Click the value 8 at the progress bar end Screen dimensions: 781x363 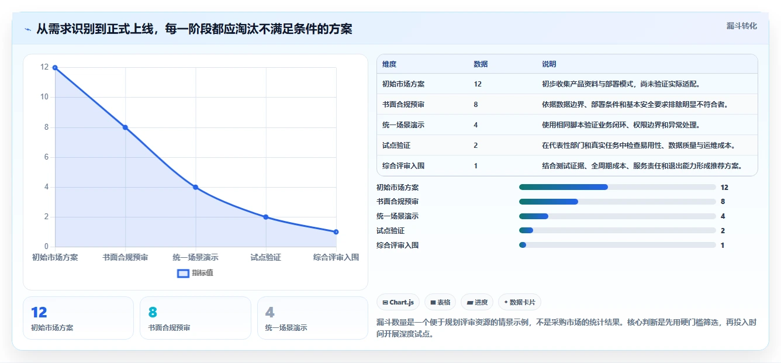click(x=723, y=202)
